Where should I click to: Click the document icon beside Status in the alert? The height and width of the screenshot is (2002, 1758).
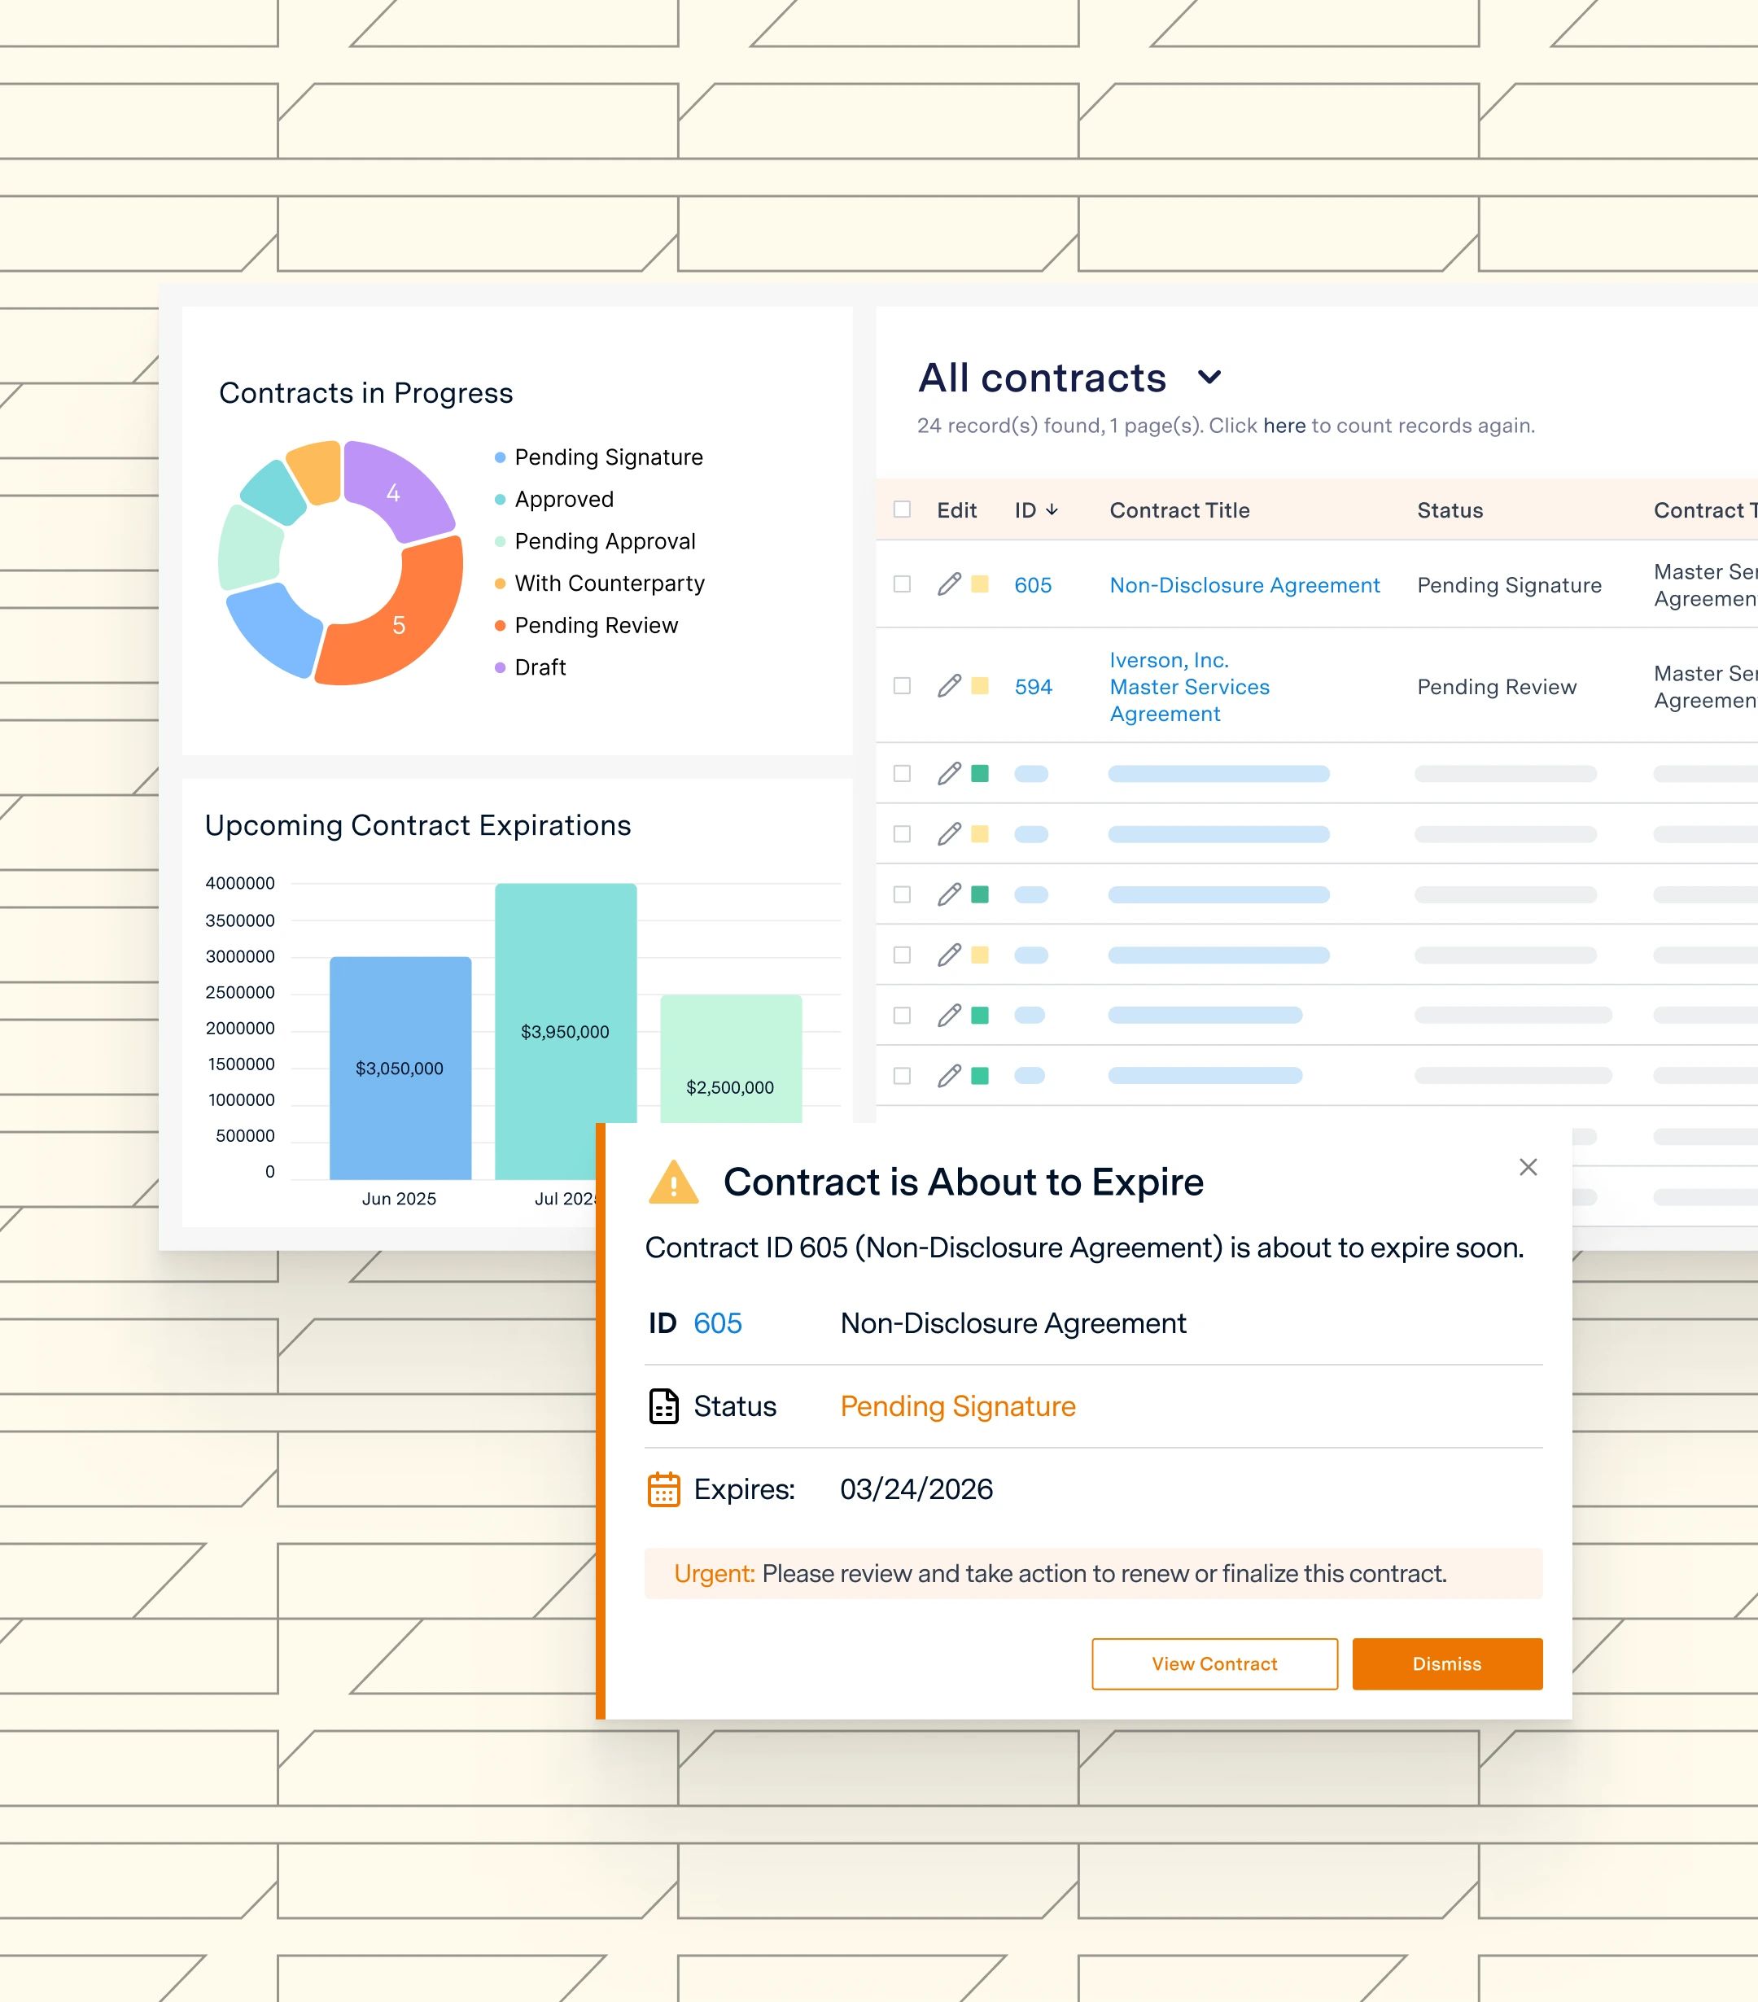point(664,1406)
